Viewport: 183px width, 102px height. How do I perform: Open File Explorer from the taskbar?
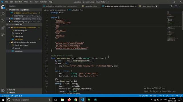62,100
